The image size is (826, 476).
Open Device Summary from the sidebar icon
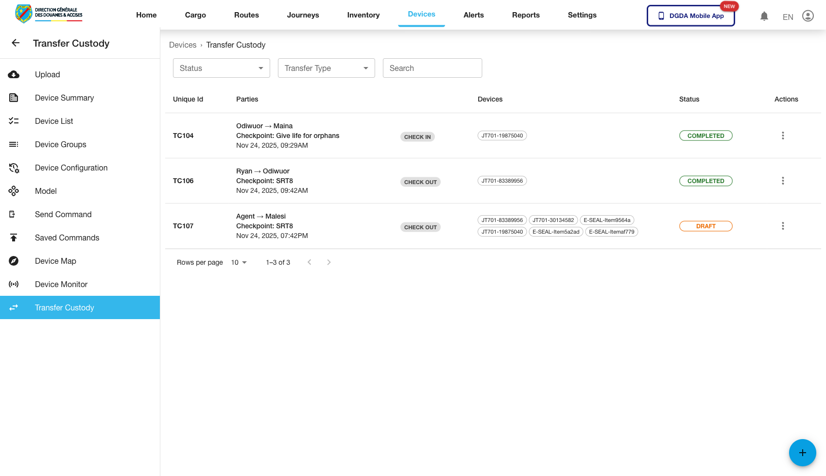click(14, 98)
